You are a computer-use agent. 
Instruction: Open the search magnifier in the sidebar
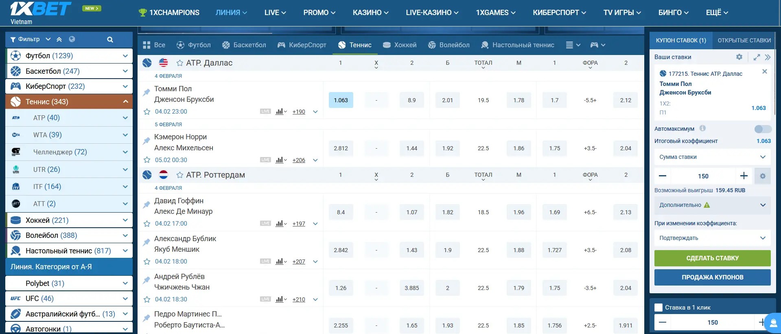[110, 40]
